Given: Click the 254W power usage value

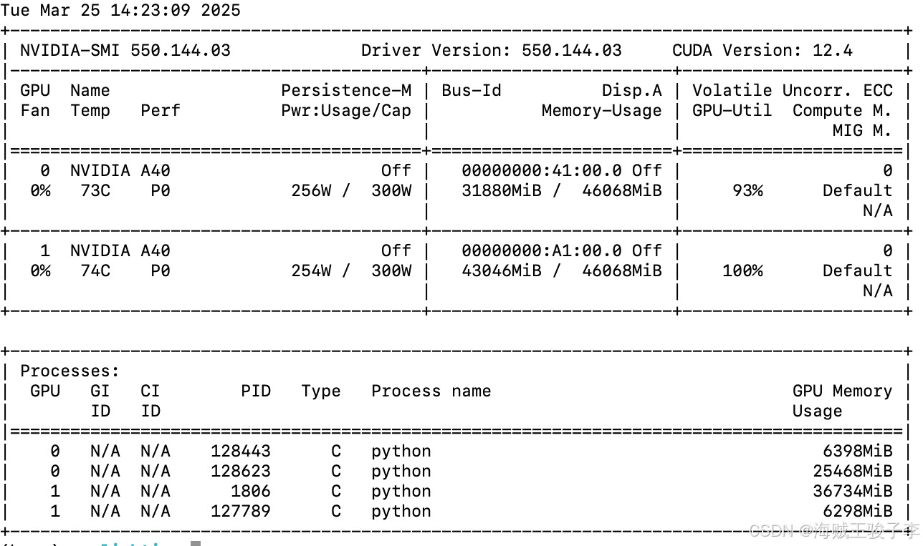Looking at the screenshot, I should [311, 271].
